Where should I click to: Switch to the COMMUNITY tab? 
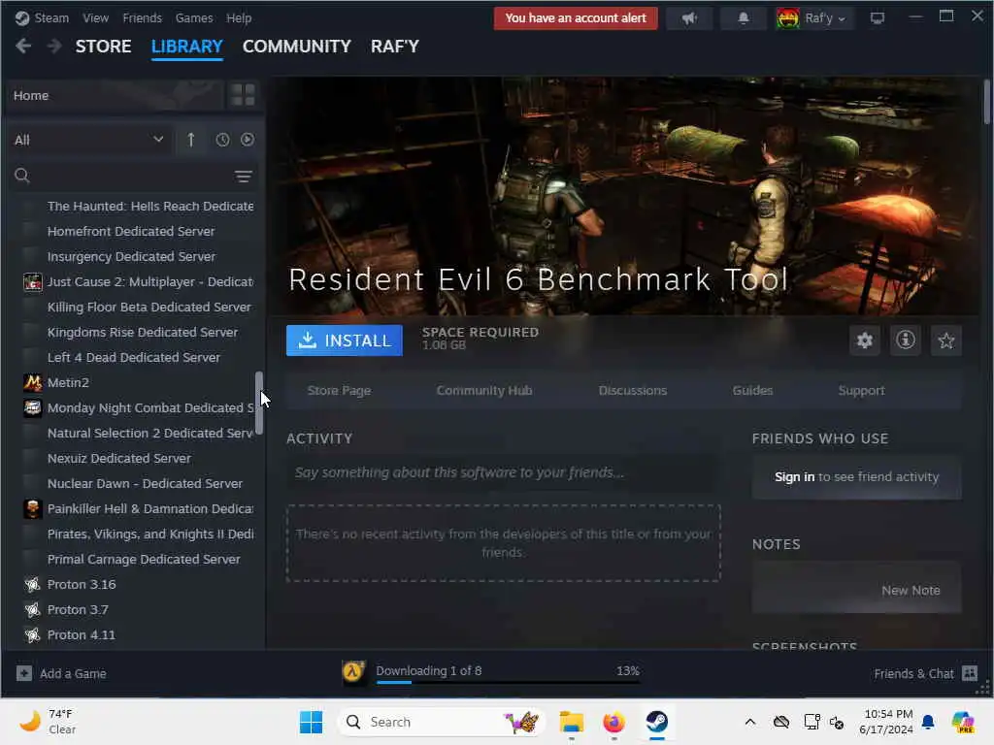point(297,47)
